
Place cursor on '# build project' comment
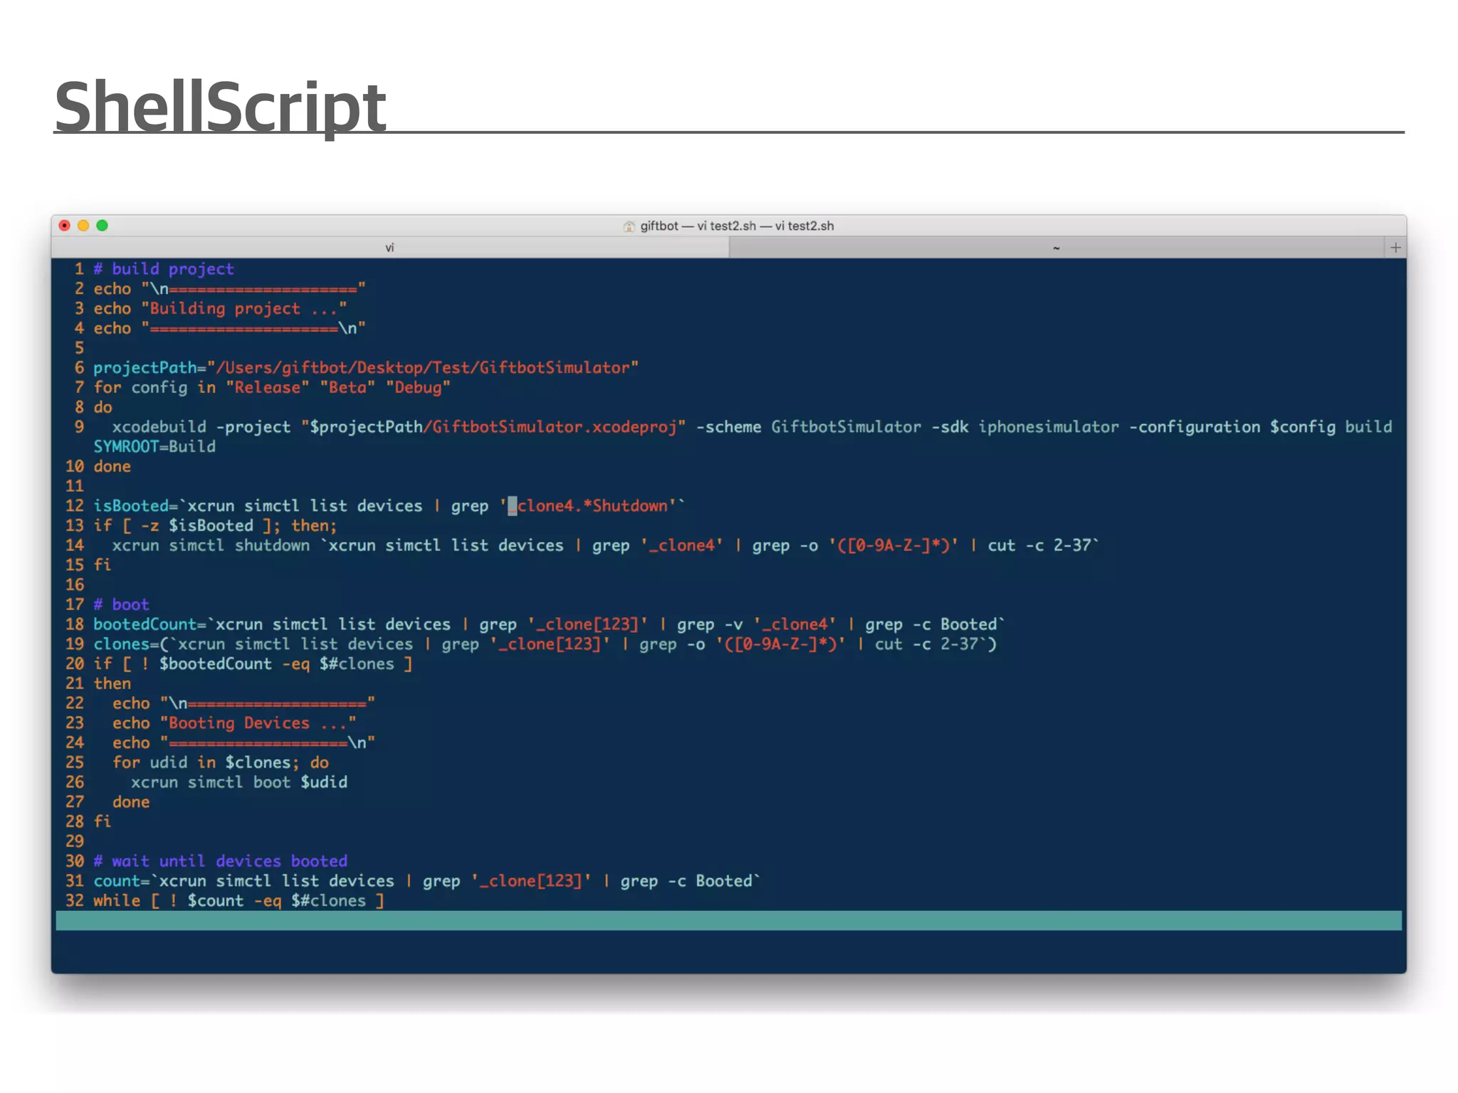pos(164,269)
